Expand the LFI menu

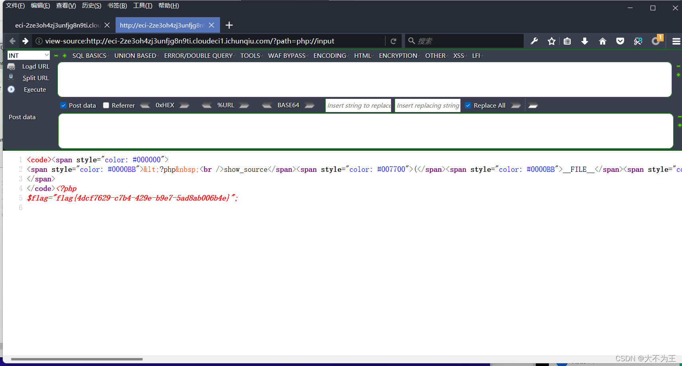coord(477,56)
